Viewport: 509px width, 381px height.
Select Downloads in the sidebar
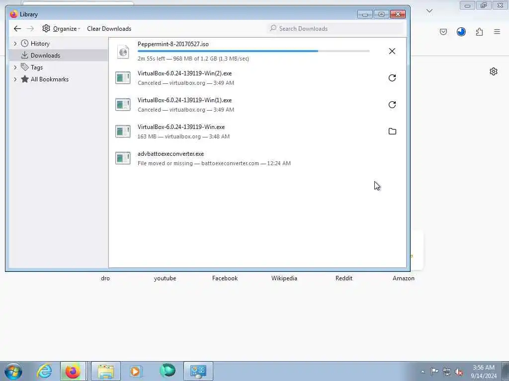[45, 56]
